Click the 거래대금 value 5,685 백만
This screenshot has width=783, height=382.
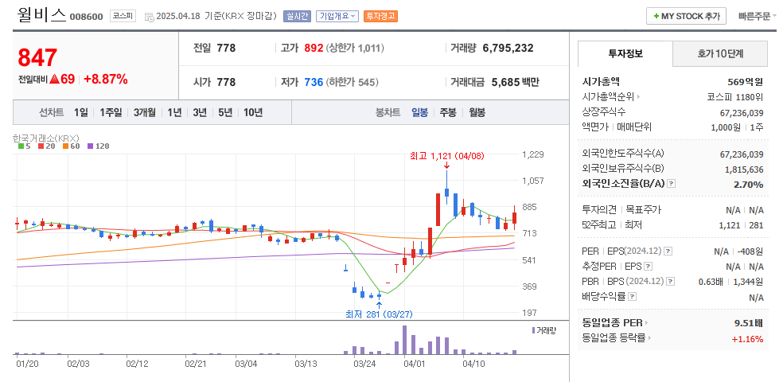coord(516,82)
